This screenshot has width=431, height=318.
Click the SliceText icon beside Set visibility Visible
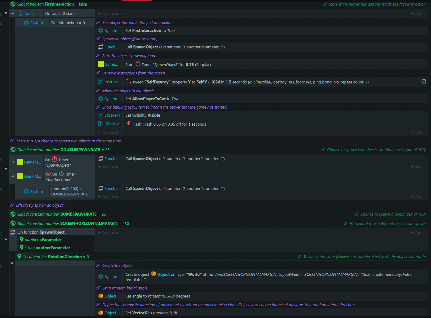(x=101, y=115)
